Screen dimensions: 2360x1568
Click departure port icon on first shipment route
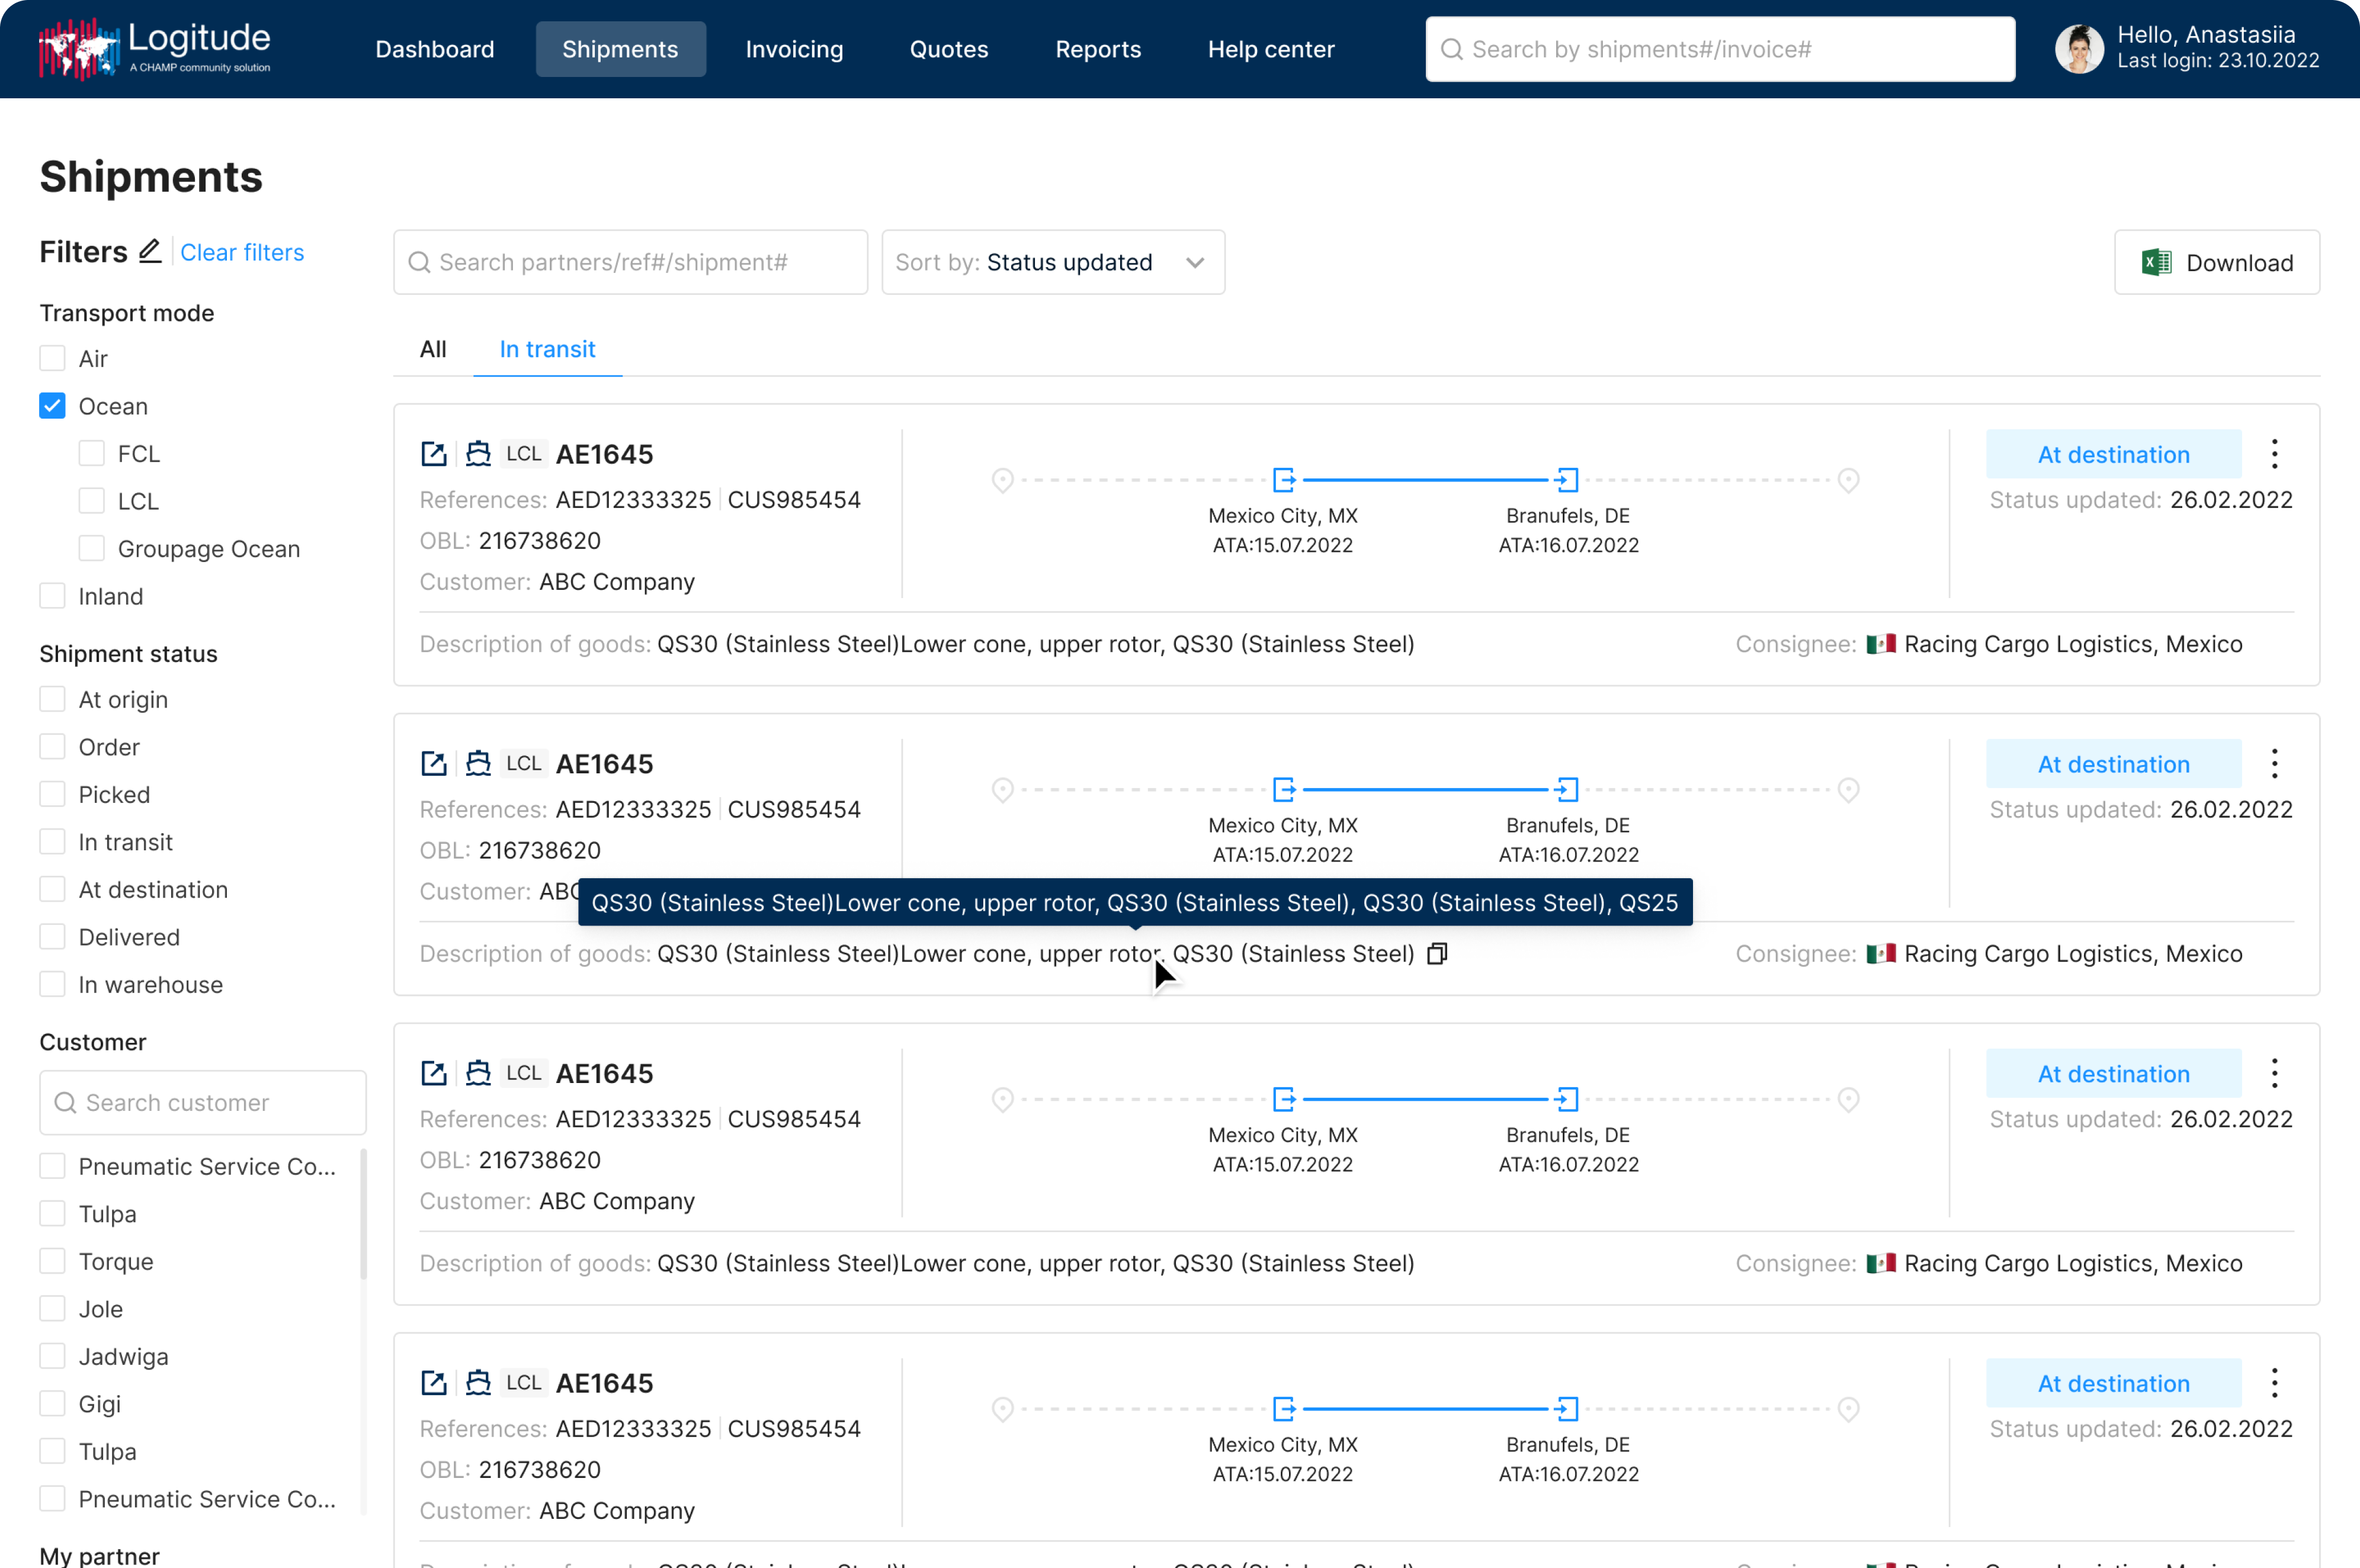(1284, 480)
